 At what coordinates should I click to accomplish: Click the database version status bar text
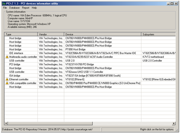tap(49, 130)
